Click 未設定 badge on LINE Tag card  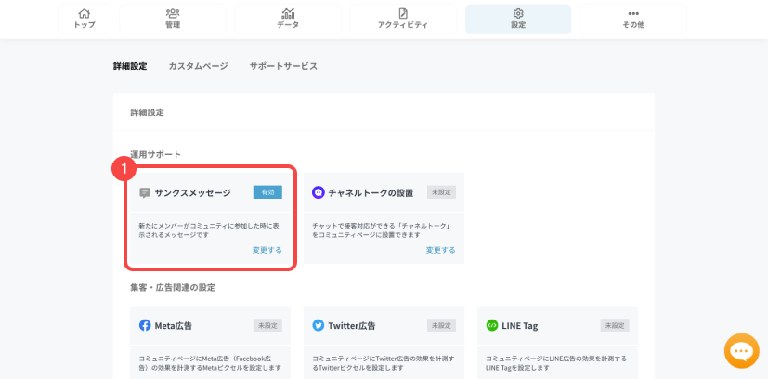(x=615, y=326)
